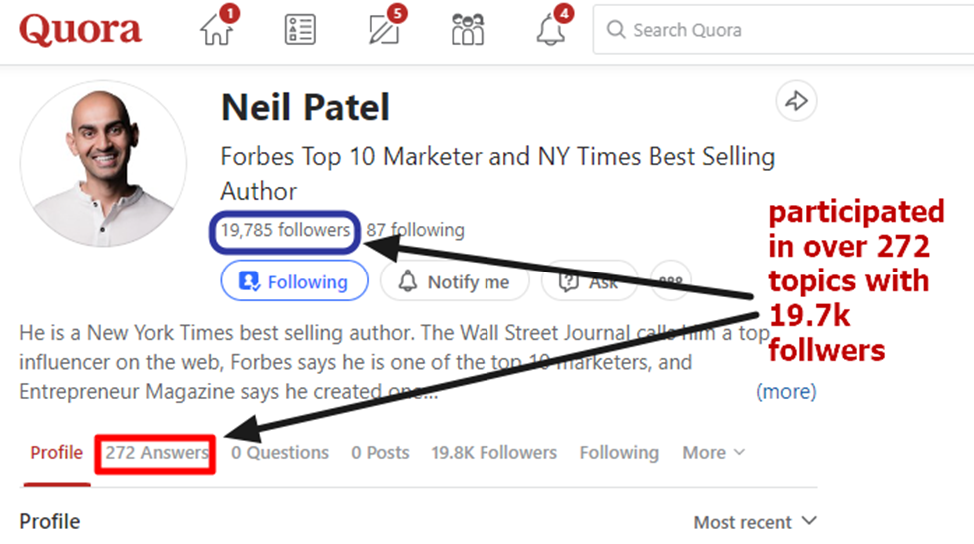This screenshot has width=974, height=544.
Task: Click Neil Patel's profile photo
Action: pyautogui.click(x=103, y=164)
